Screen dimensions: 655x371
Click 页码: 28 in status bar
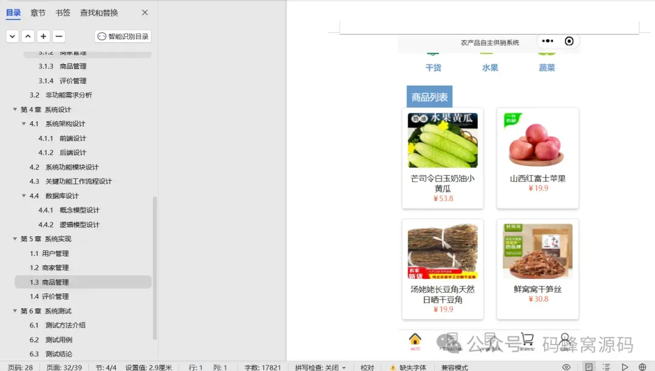point(21,367)
